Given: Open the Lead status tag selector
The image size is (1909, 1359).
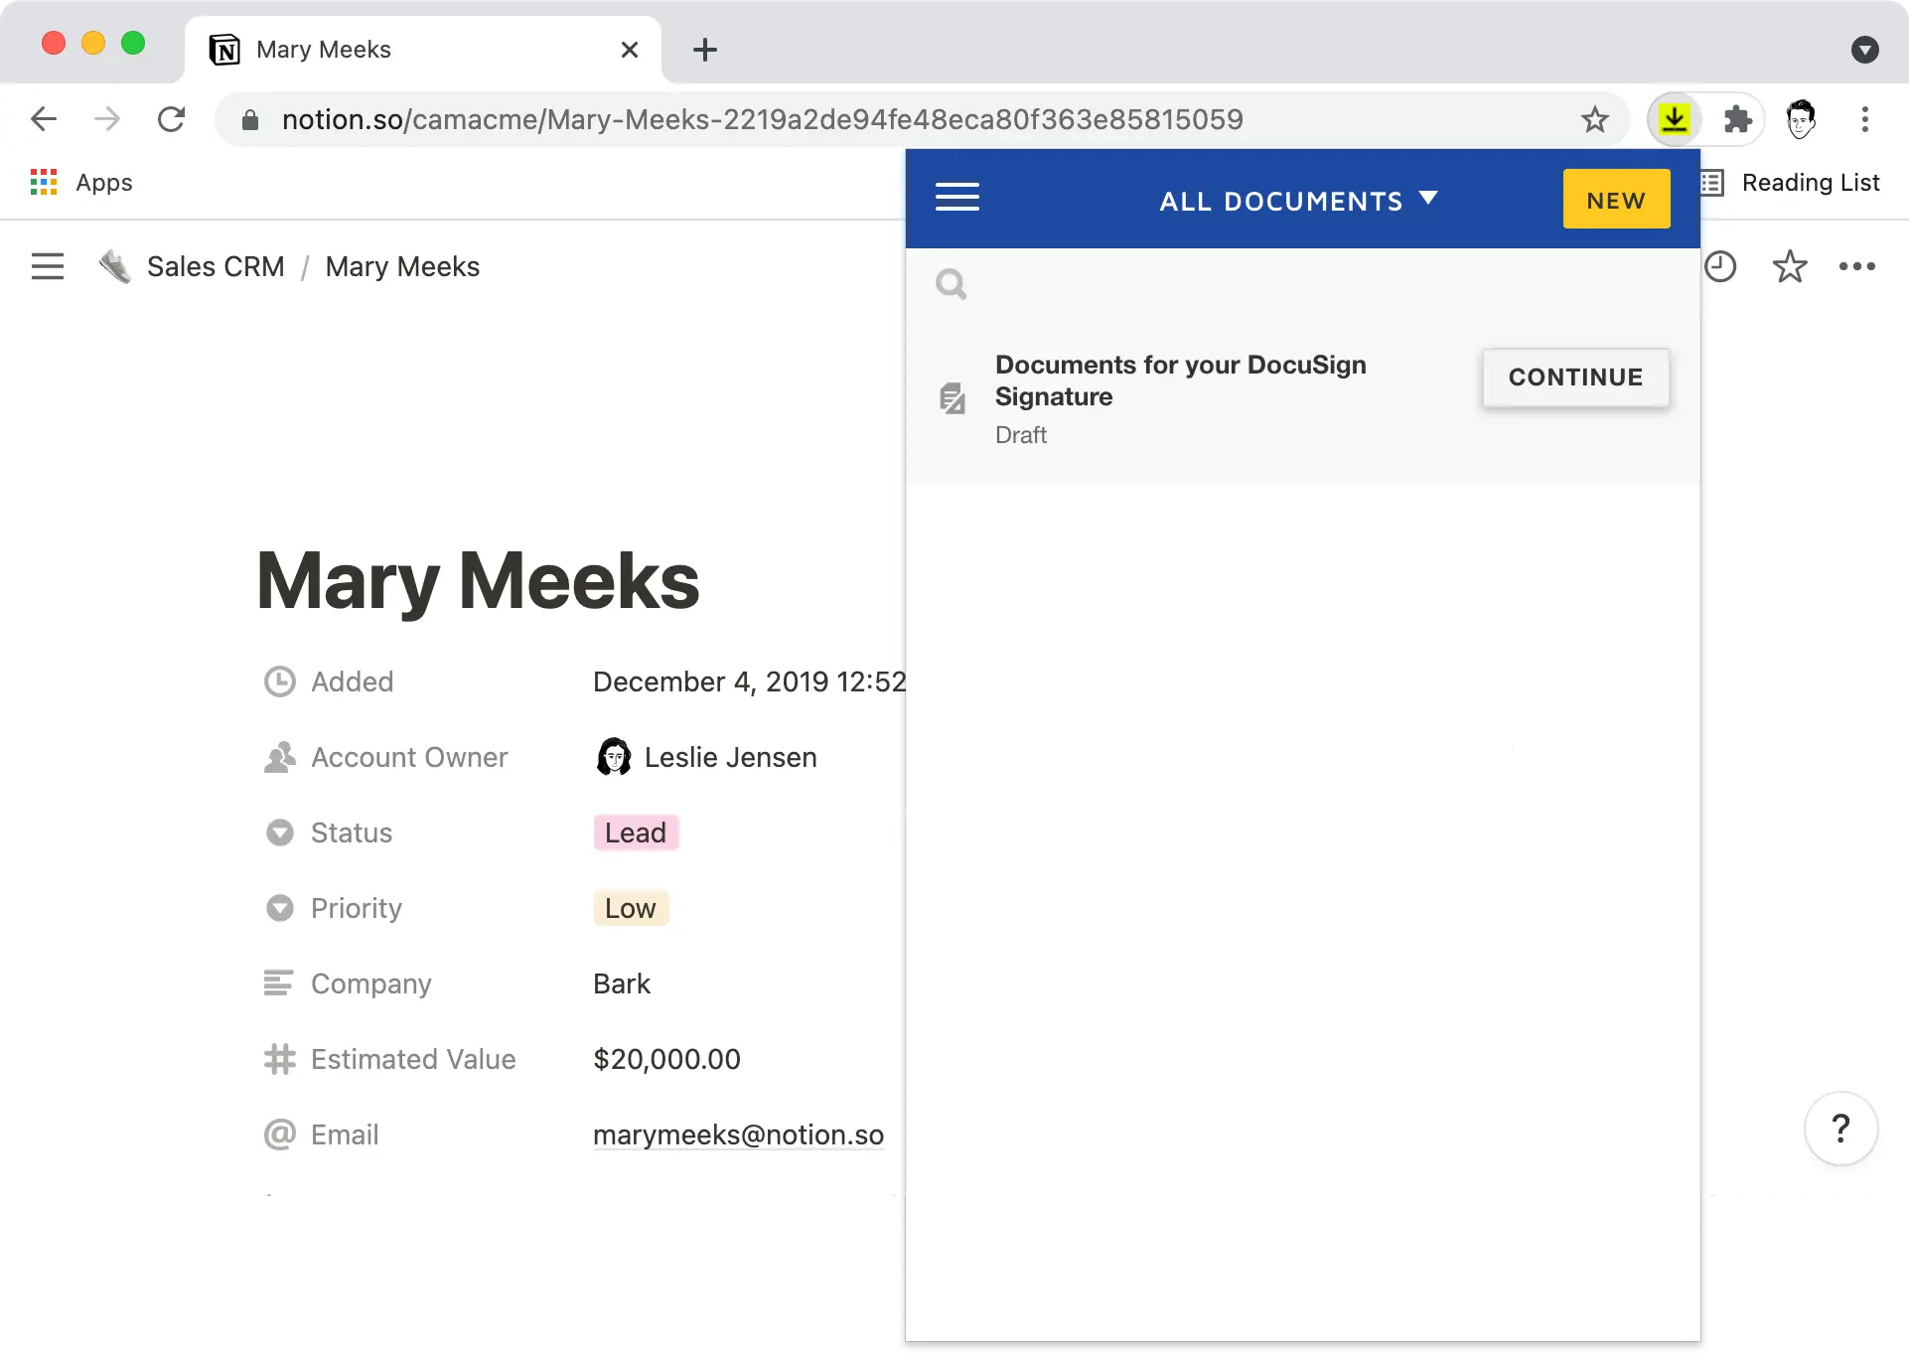Looking at the screenshot, I should (635, 832).
